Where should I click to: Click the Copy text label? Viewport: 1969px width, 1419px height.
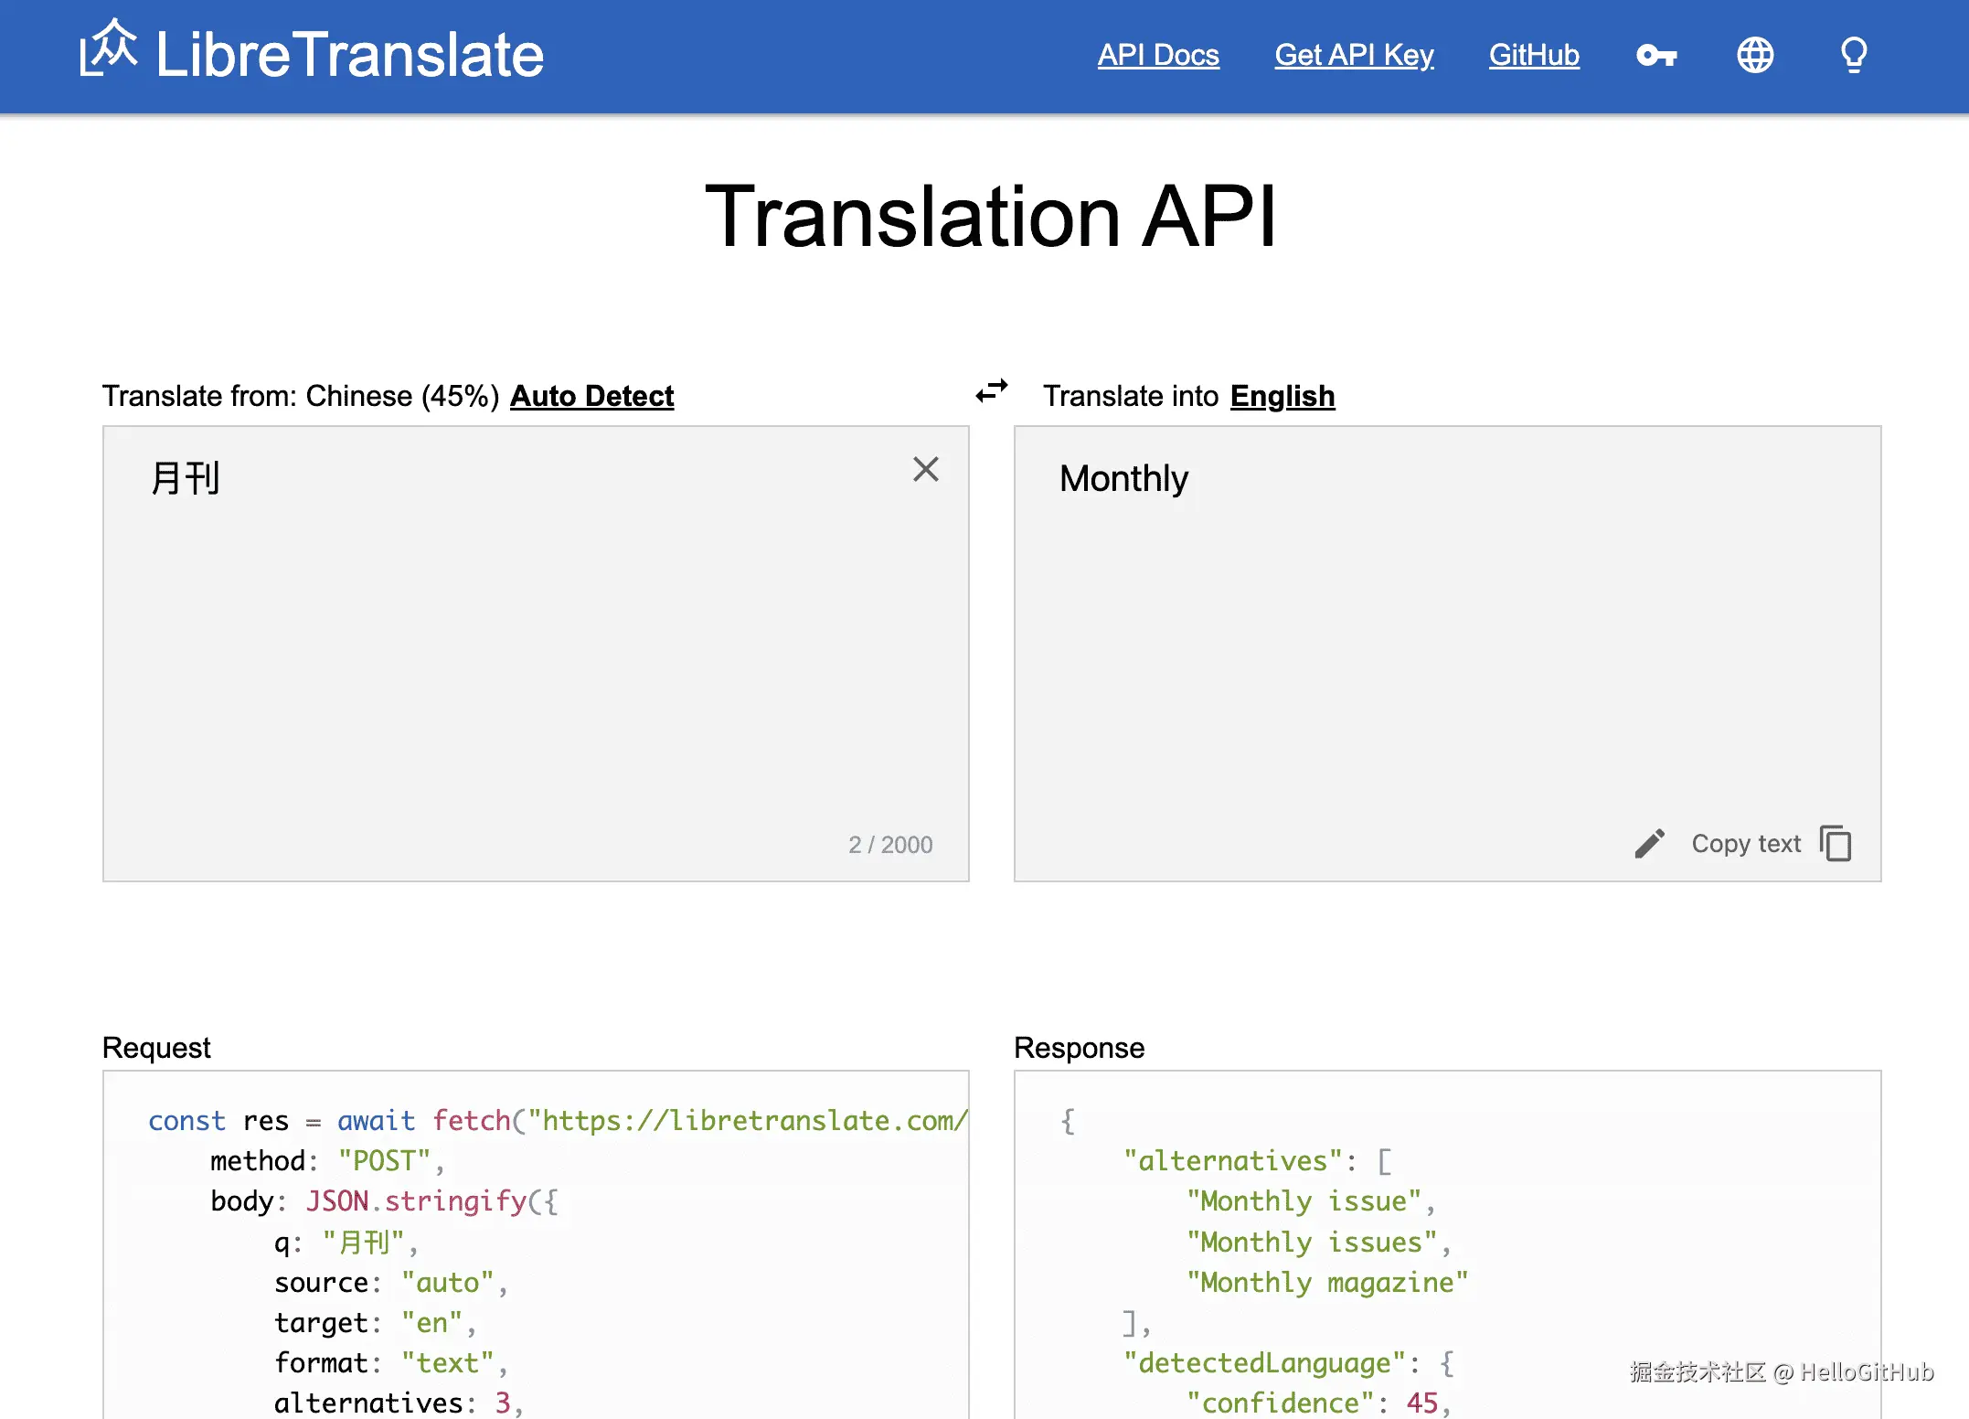click(x=1745, y=843)
